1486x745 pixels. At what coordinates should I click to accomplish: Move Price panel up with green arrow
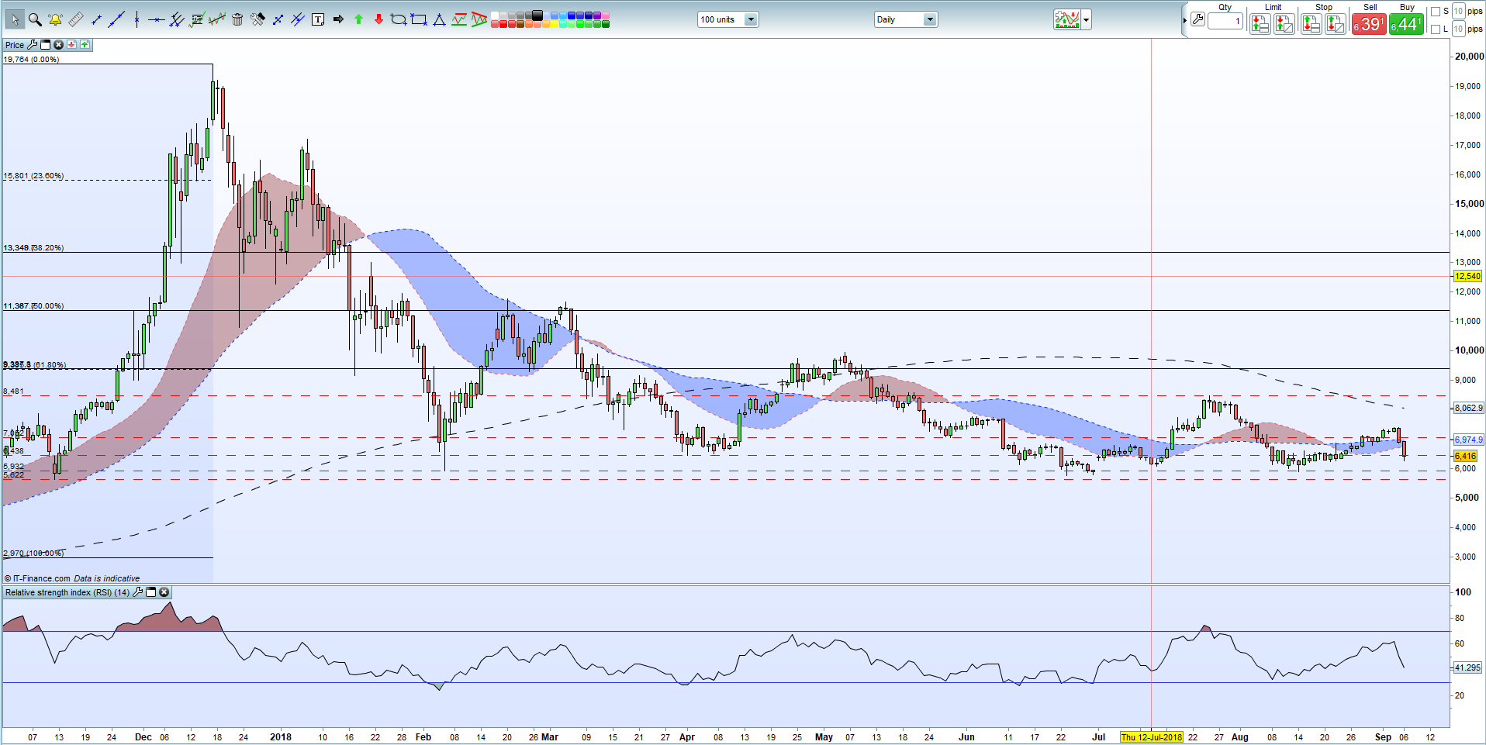tap(85, 45)
